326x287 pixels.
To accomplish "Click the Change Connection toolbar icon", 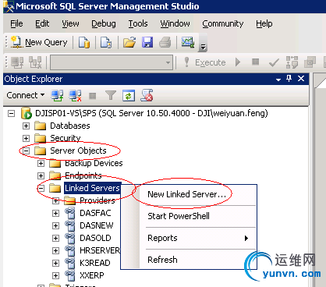I will point(35,62).
